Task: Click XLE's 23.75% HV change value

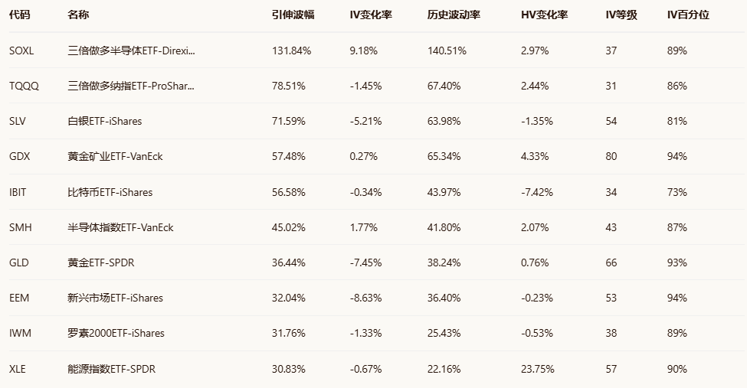Action: tap(536, 368)
